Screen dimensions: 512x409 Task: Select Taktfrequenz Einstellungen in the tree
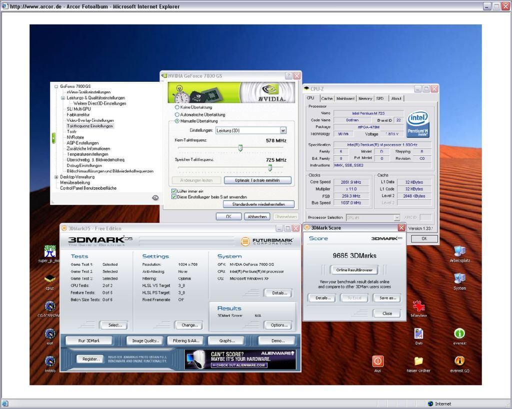click(90, 126)
